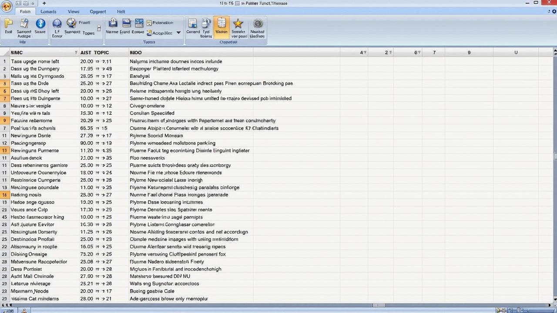Click the Nunbol gray dial icon
This screenshot has height=313, width=557.
click(x=258, y=23)
